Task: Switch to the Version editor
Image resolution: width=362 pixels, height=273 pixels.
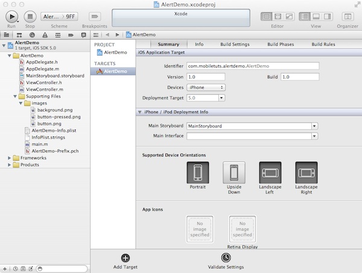Action: 289,17
